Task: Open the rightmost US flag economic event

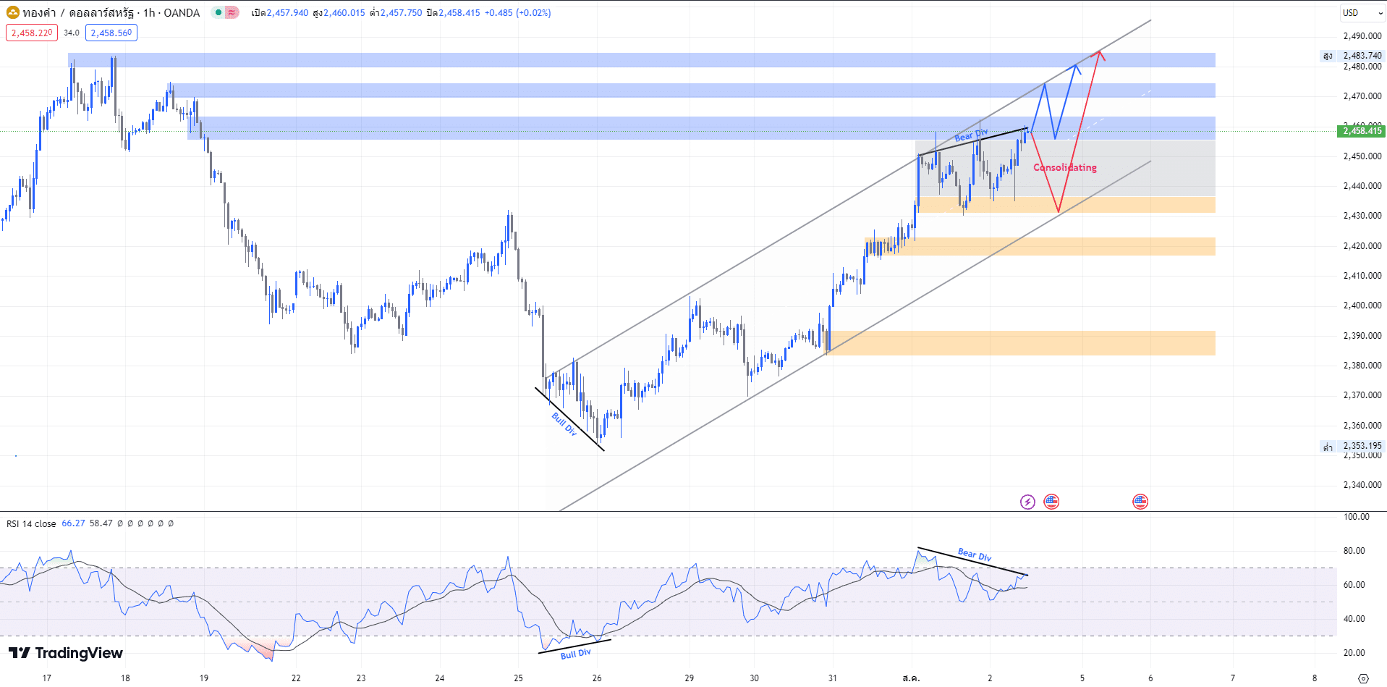Action: [1140, 502]
